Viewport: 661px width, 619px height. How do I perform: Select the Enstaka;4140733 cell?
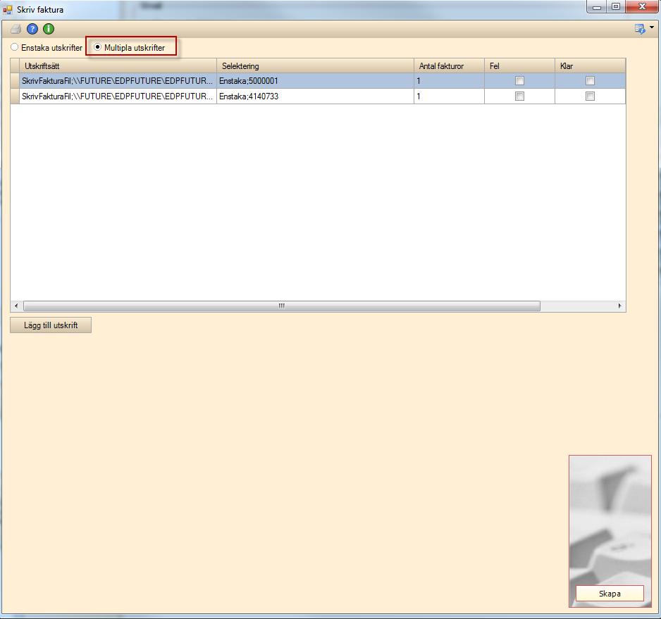[315, 96]
